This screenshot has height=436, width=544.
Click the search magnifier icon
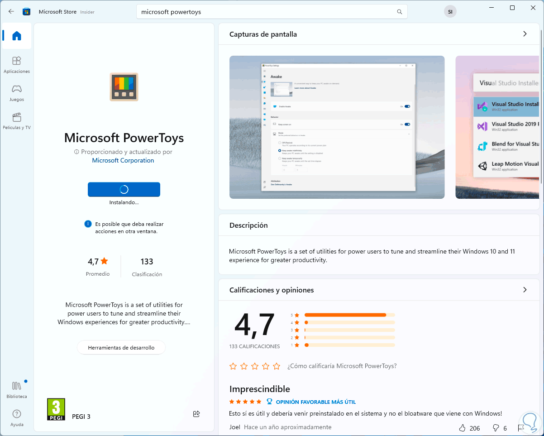pos(399,12)
